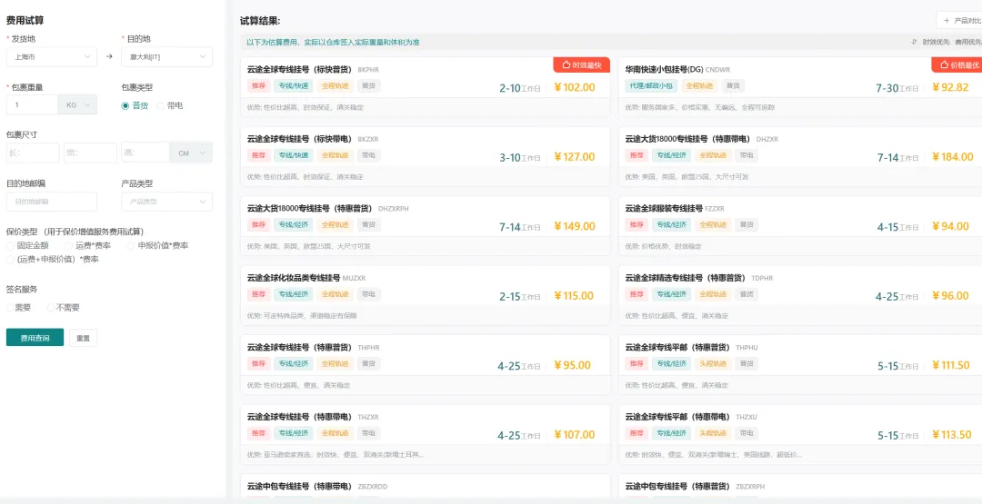Select the 普货 parcel type radio
This screenshot has height=504, width=982.
pyautogui.click(x=125, y=105)
